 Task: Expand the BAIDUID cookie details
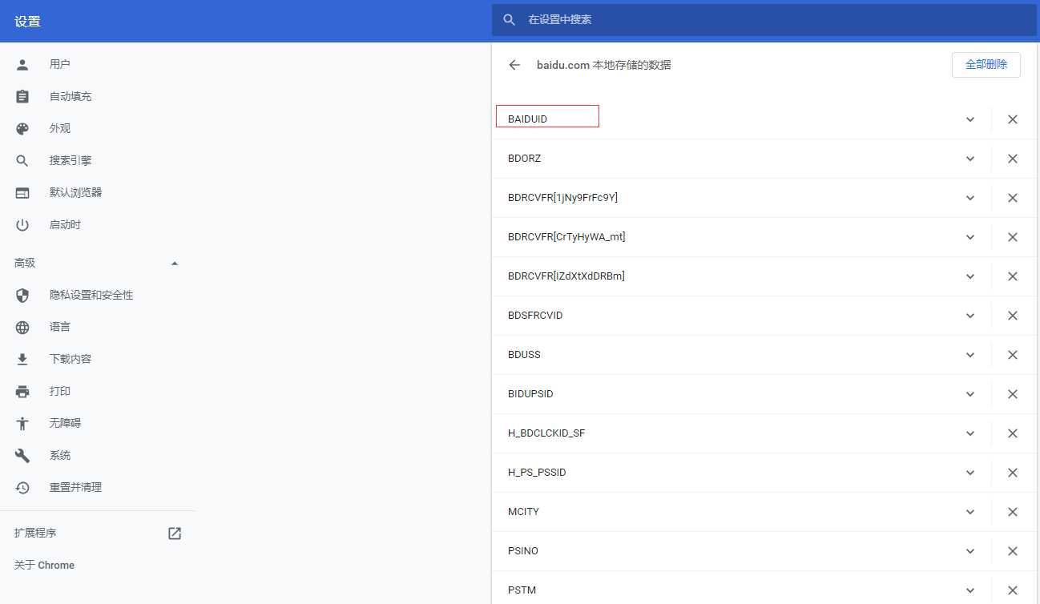click(970, 119)
